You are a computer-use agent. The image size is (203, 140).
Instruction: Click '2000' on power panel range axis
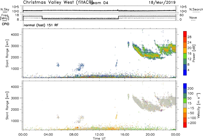coord(15,57)
